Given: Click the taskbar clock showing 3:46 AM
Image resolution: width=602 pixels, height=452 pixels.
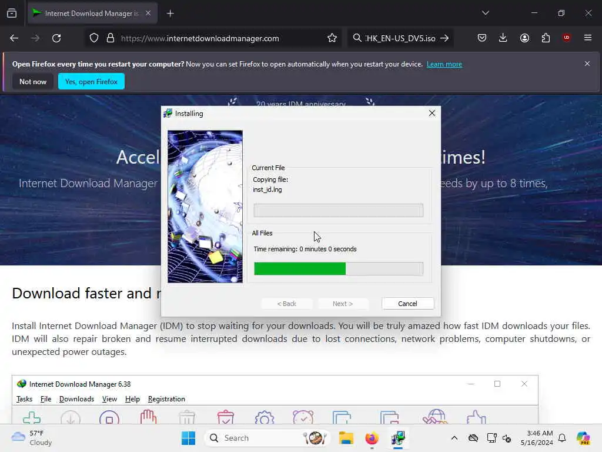Looking at the screenshot, I should coord(537,438).
